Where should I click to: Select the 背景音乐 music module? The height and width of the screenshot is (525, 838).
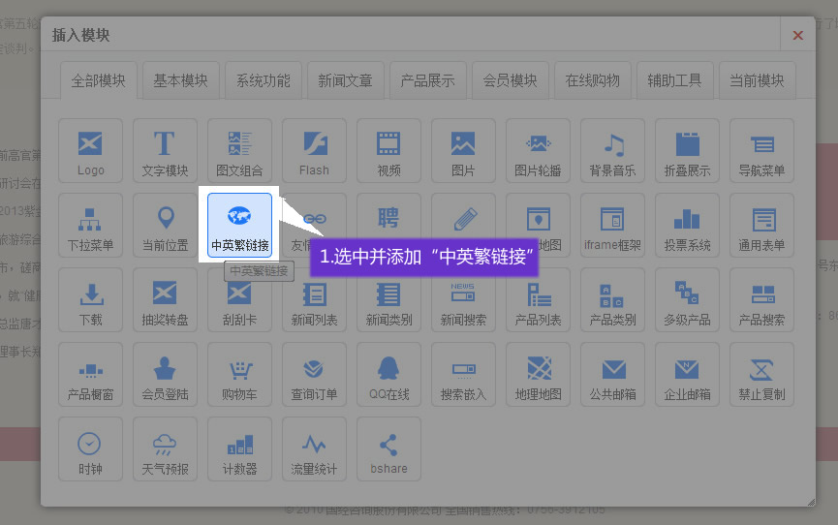(x=612, y=150)
